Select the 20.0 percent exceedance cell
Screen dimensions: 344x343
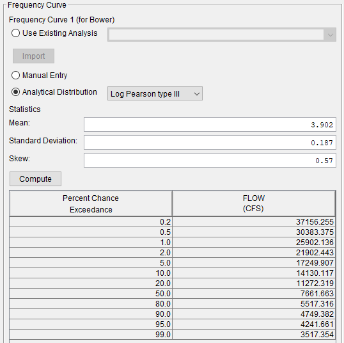click(x=91, y=283)
